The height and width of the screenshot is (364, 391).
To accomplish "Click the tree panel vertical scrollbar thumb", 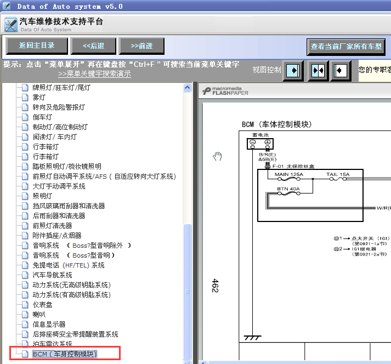I will click(x=187, y=291).
